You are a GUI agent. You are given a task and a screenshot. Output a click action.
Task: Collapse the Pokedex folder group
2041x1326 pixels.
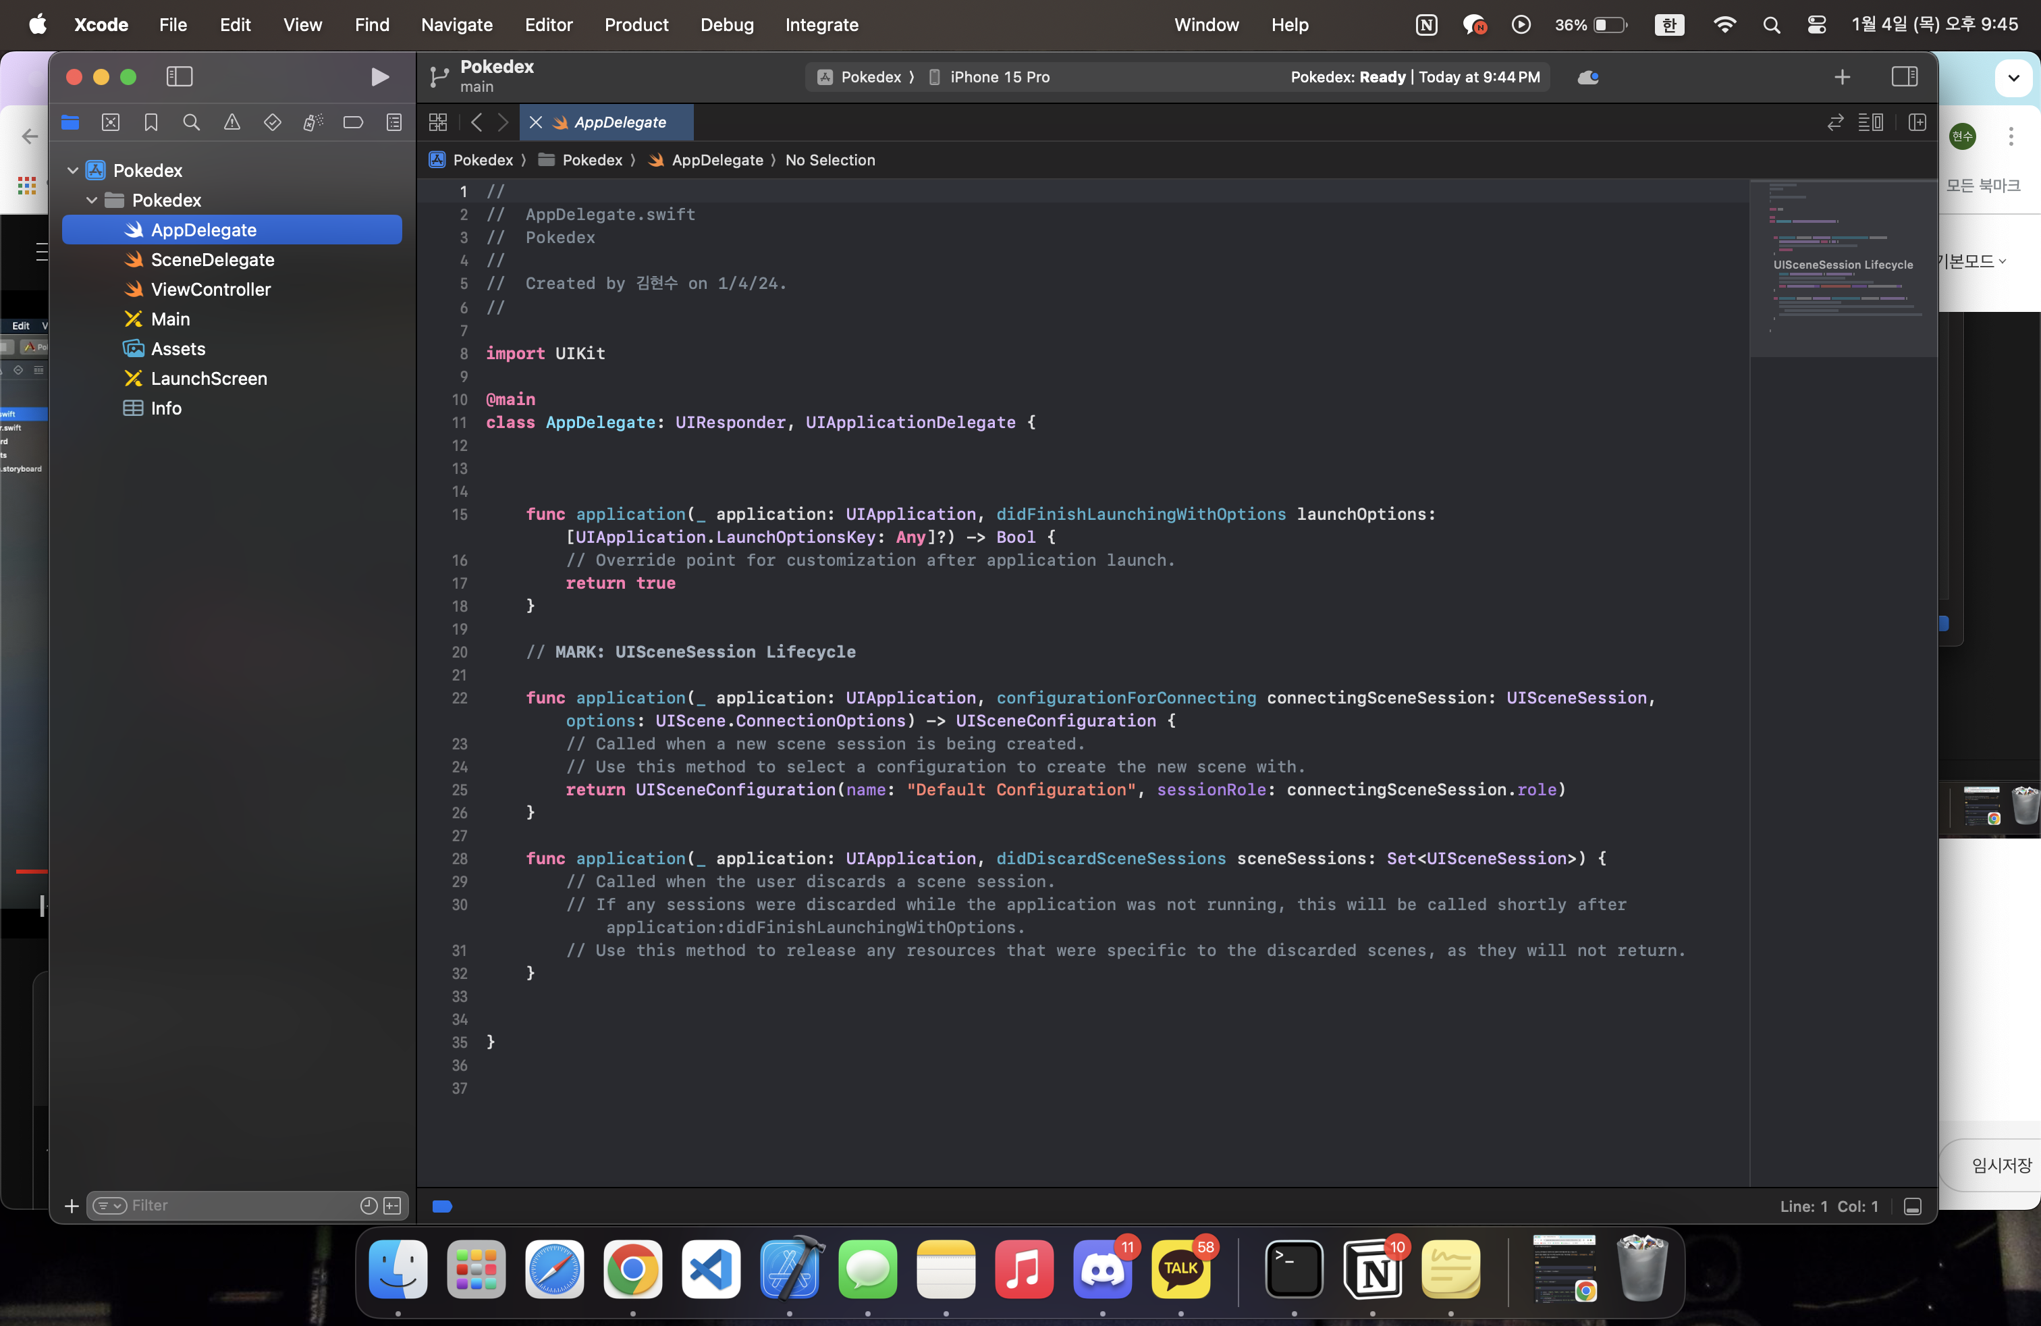(92, 200)
